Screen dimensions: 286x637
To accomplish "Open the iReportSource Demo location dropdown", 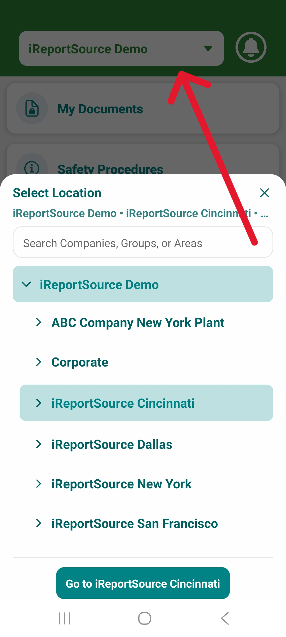I will pyautogui.click(x=122, y=48).
